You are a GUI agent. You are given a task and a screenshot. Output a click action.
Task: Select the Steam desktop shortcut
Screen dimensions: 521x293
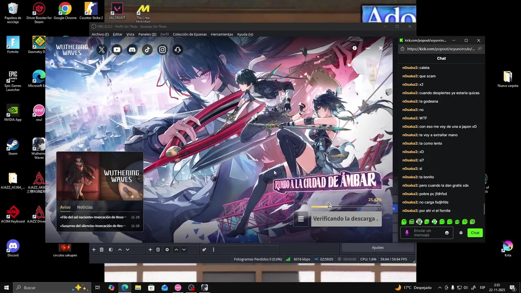coord(13,147)
